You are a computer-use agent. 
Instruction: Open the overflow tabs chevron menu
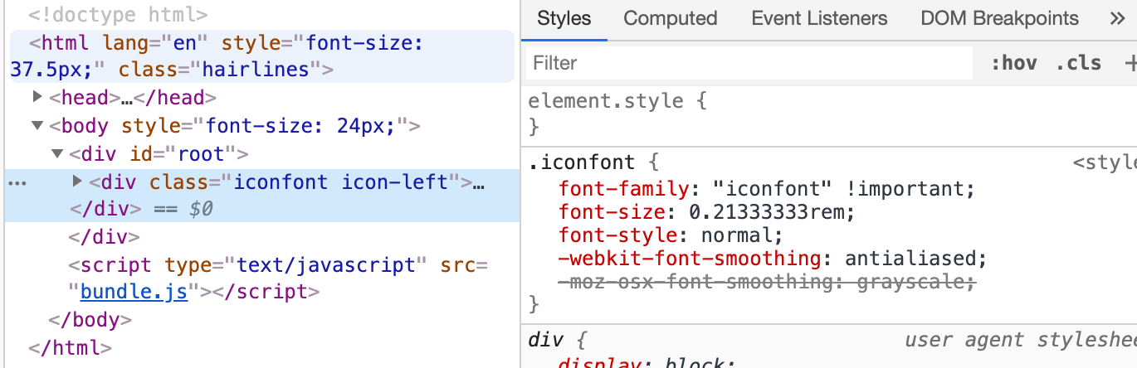1116,18
